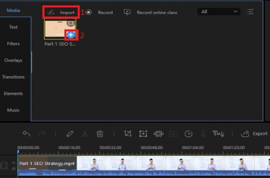Click the Edit pencil icon
The image size is (270, 178).
(x=70, y=134)
